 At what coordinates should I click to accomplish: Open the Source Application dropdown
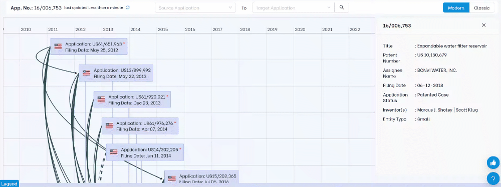[x=195, y=7]
